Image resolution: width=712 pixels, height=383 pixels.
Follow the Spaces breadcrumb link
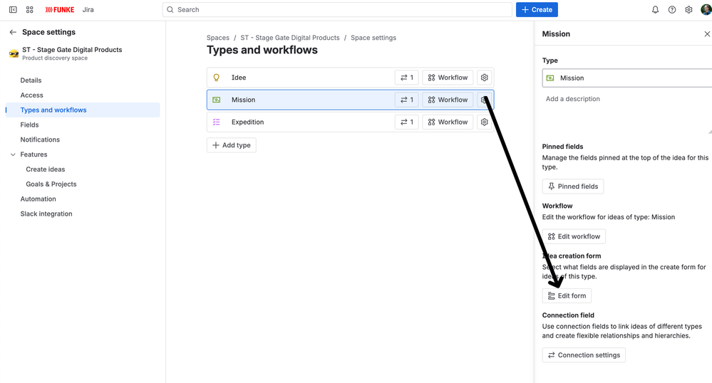pos(218,38)
